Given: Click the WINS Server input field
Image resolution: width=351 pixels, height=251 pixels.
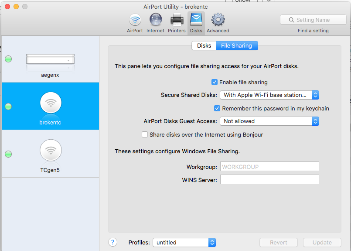Looking at the screenshot, I should coord(269,179).
